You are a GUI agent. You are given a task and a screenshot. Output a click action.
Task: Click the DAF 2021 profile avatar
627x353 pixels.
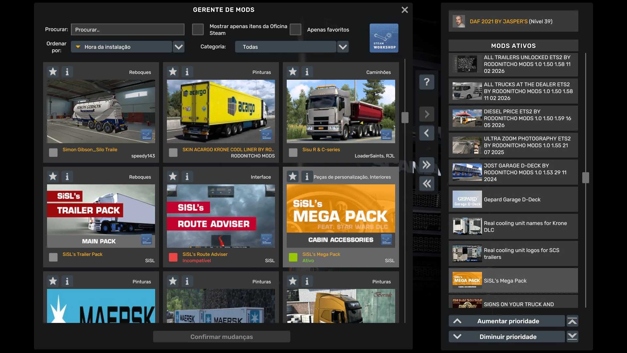click(459, 21)
